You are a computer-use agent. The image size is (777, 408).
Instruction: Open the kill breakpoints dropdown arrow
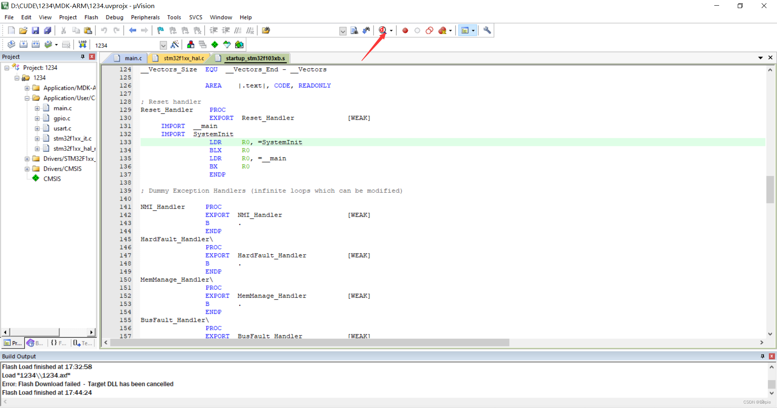450,31
